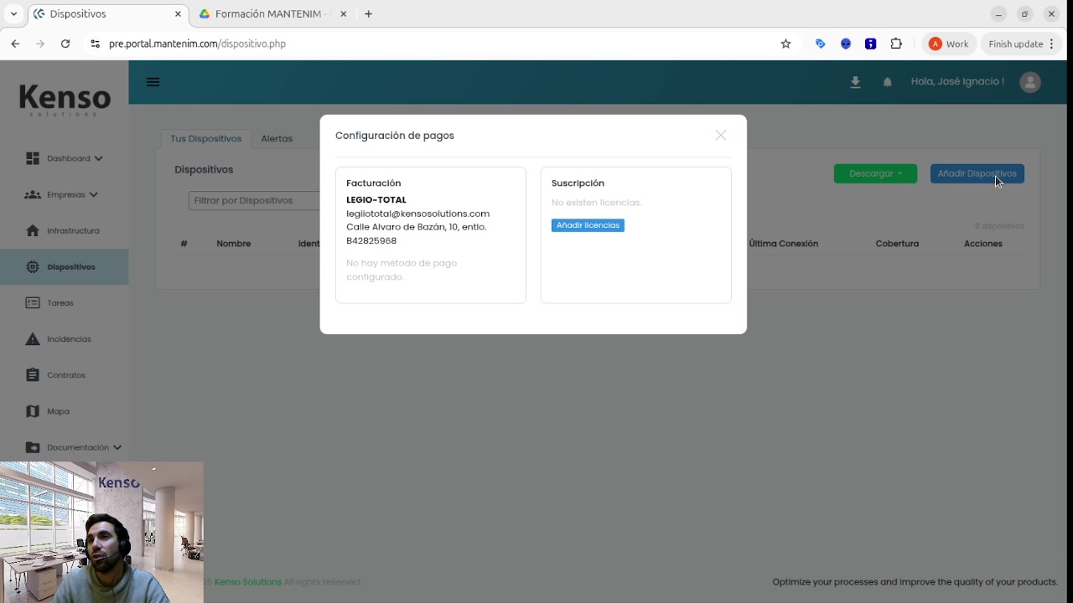The width and height of the screenshot is (1073, 603).
Task: Click the Filtrar por Dispositivos field
Action: coord(253,200)
